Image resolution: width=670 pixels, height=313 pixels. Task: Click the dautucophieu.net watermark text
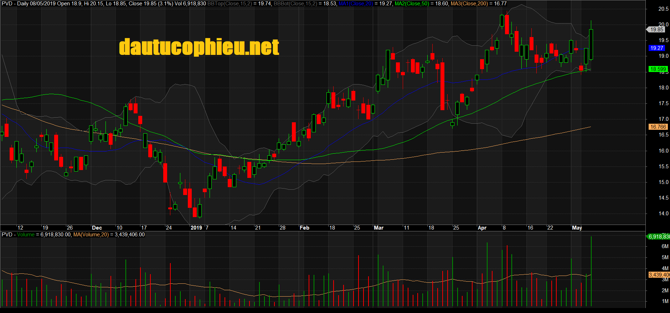click(199, 47)
